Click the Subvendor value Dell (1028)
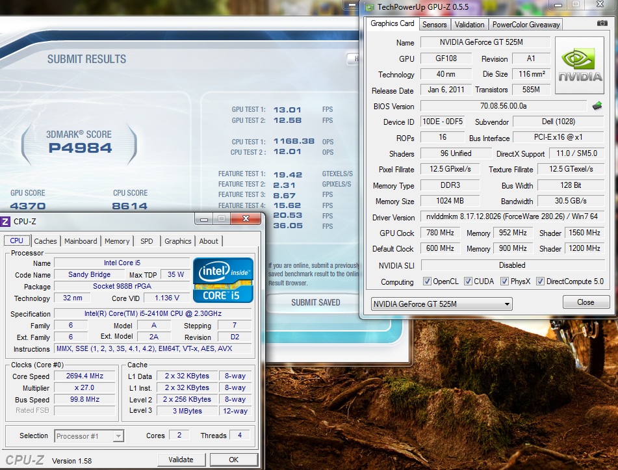The width and height of the screenshot is (618, 470). tap(558, 122)
